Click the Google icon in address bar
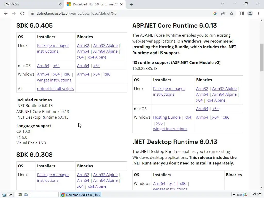This screenshot has width=264, height=198. coord(215,13)
